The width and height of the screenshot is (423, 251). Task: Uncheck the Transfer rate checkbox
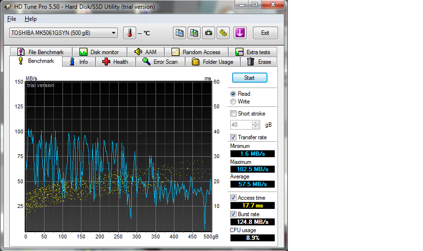tap(234, 137)
